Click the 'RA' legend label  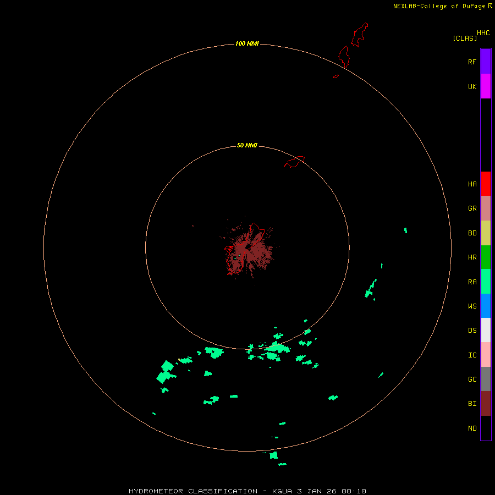coord(472,282)
